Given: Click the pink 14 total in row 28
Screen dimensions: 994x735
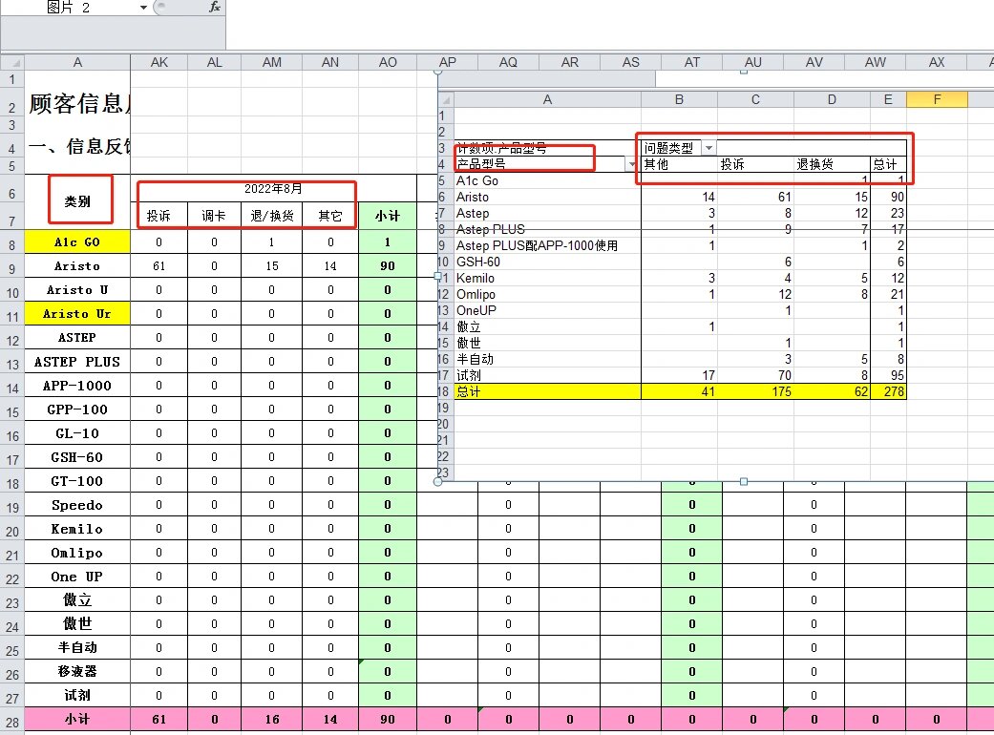Looking at the screenshot, I should (330, 719).
